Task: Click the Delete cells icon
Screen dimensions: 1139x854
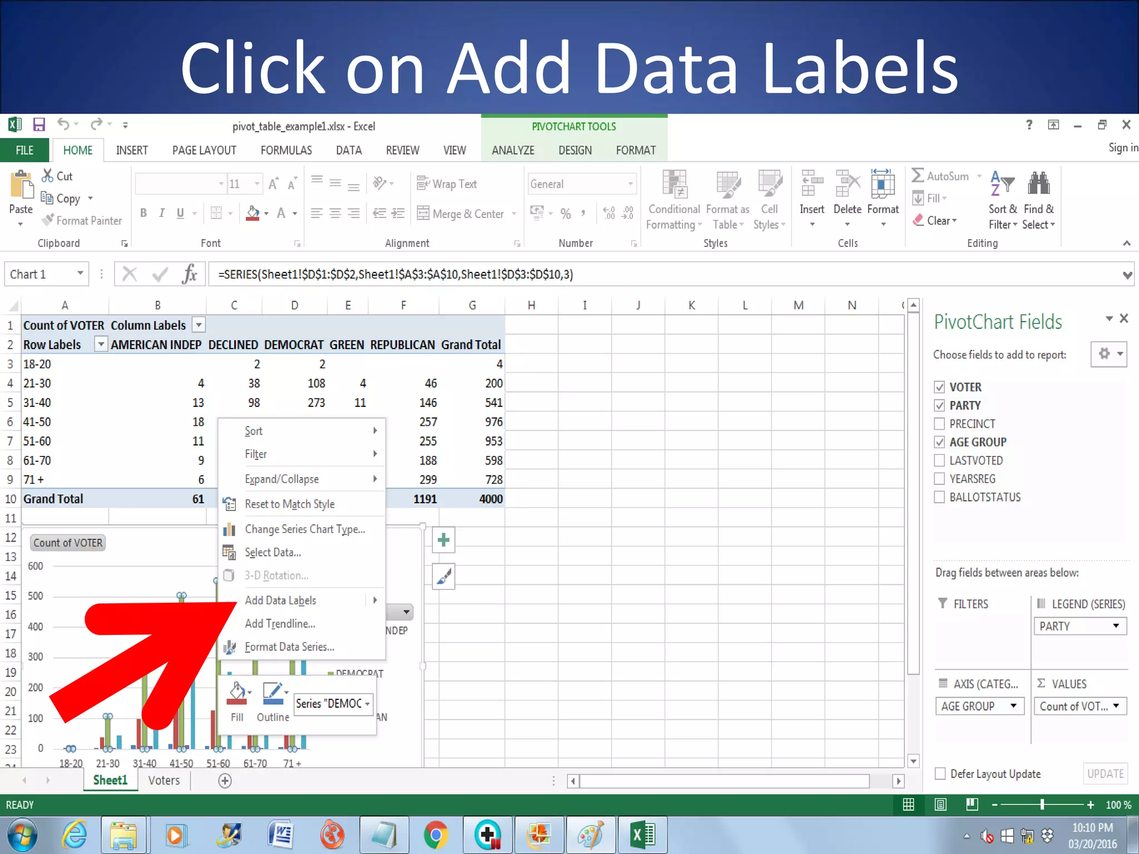Action: pos(848,184)
